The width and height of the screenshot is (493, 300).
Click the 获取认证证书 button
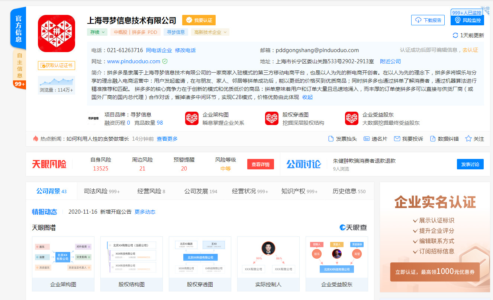pyautogui.click(x=57, y=66)
